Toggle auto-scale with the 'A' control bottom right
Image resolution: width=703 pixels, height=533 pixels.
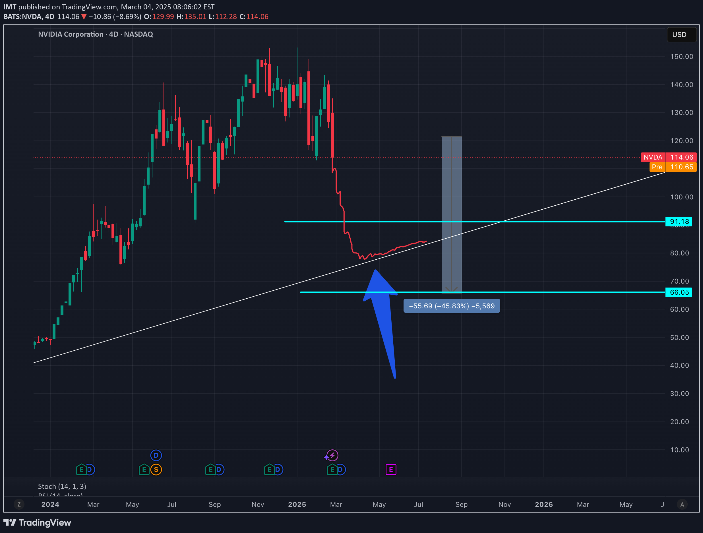(682, 504)
